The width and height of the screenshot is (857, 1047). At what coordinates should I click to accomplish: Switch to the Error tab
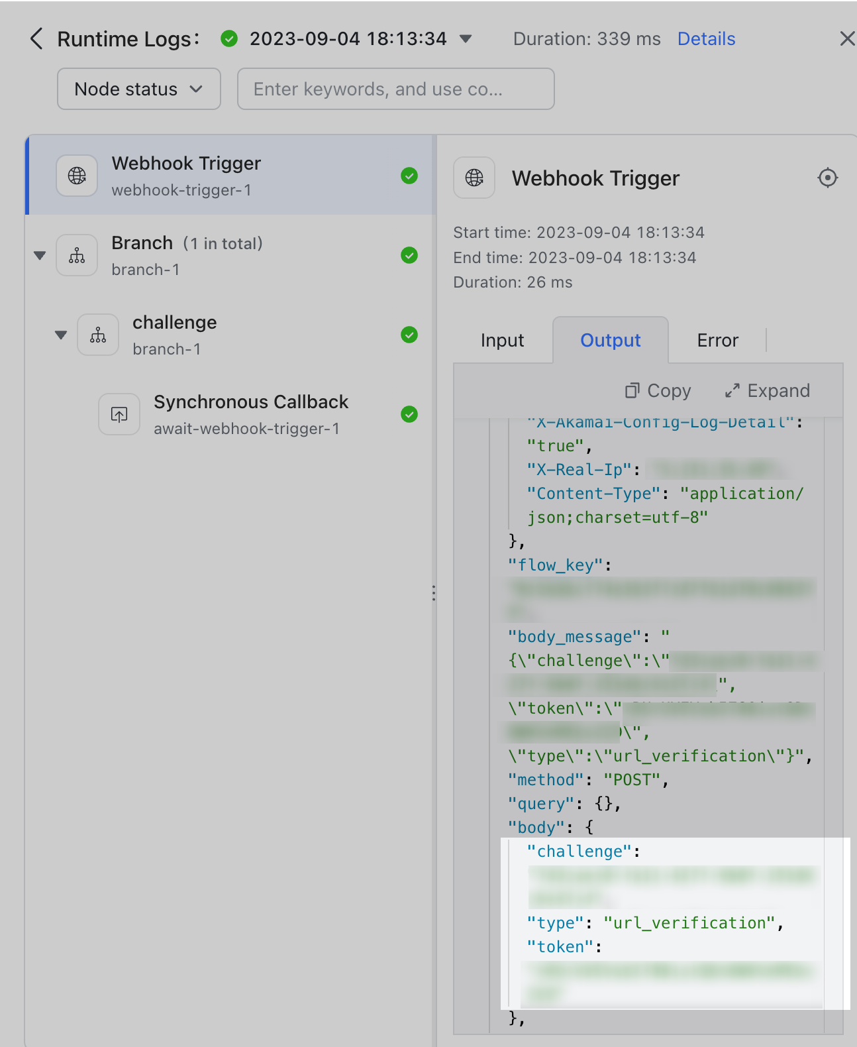coord(717,341)
